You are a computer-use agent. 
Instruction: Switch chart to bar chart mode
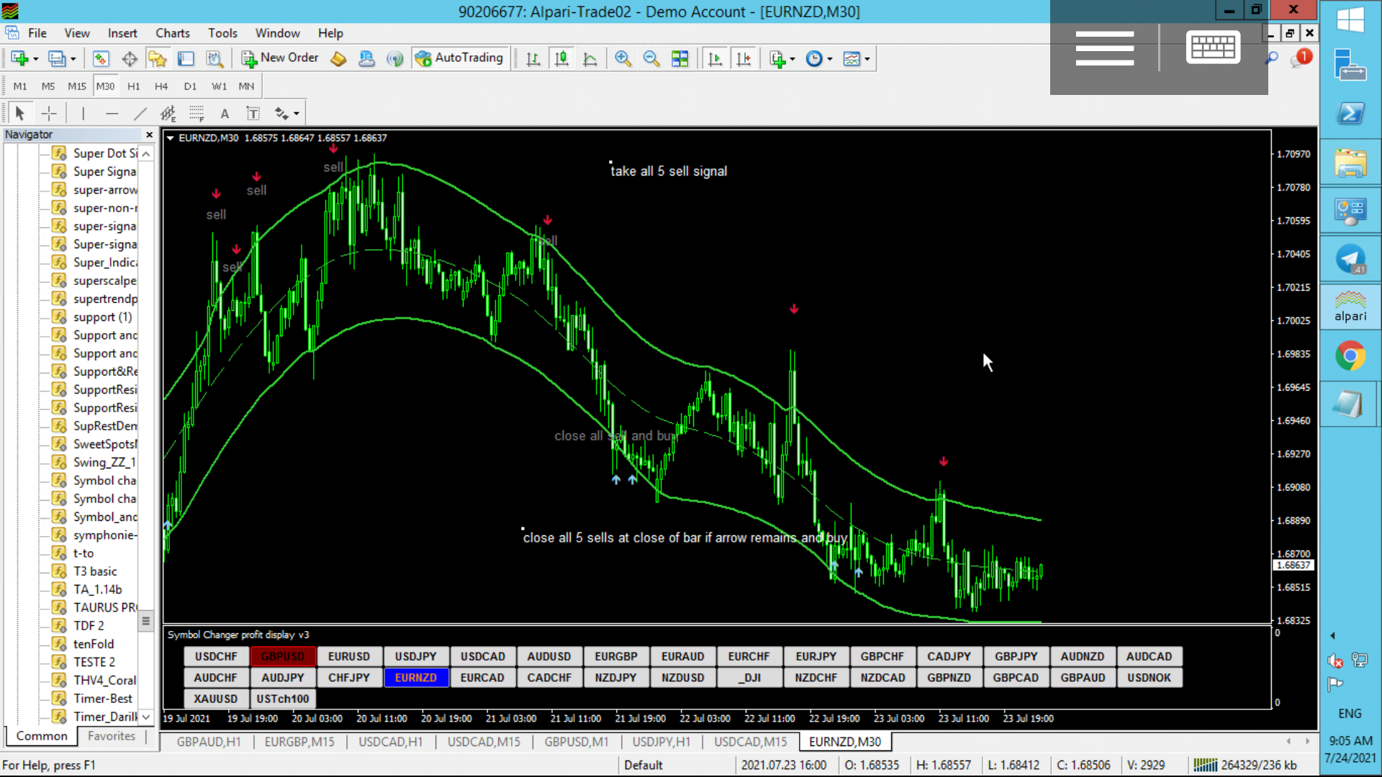coord(533,59)
